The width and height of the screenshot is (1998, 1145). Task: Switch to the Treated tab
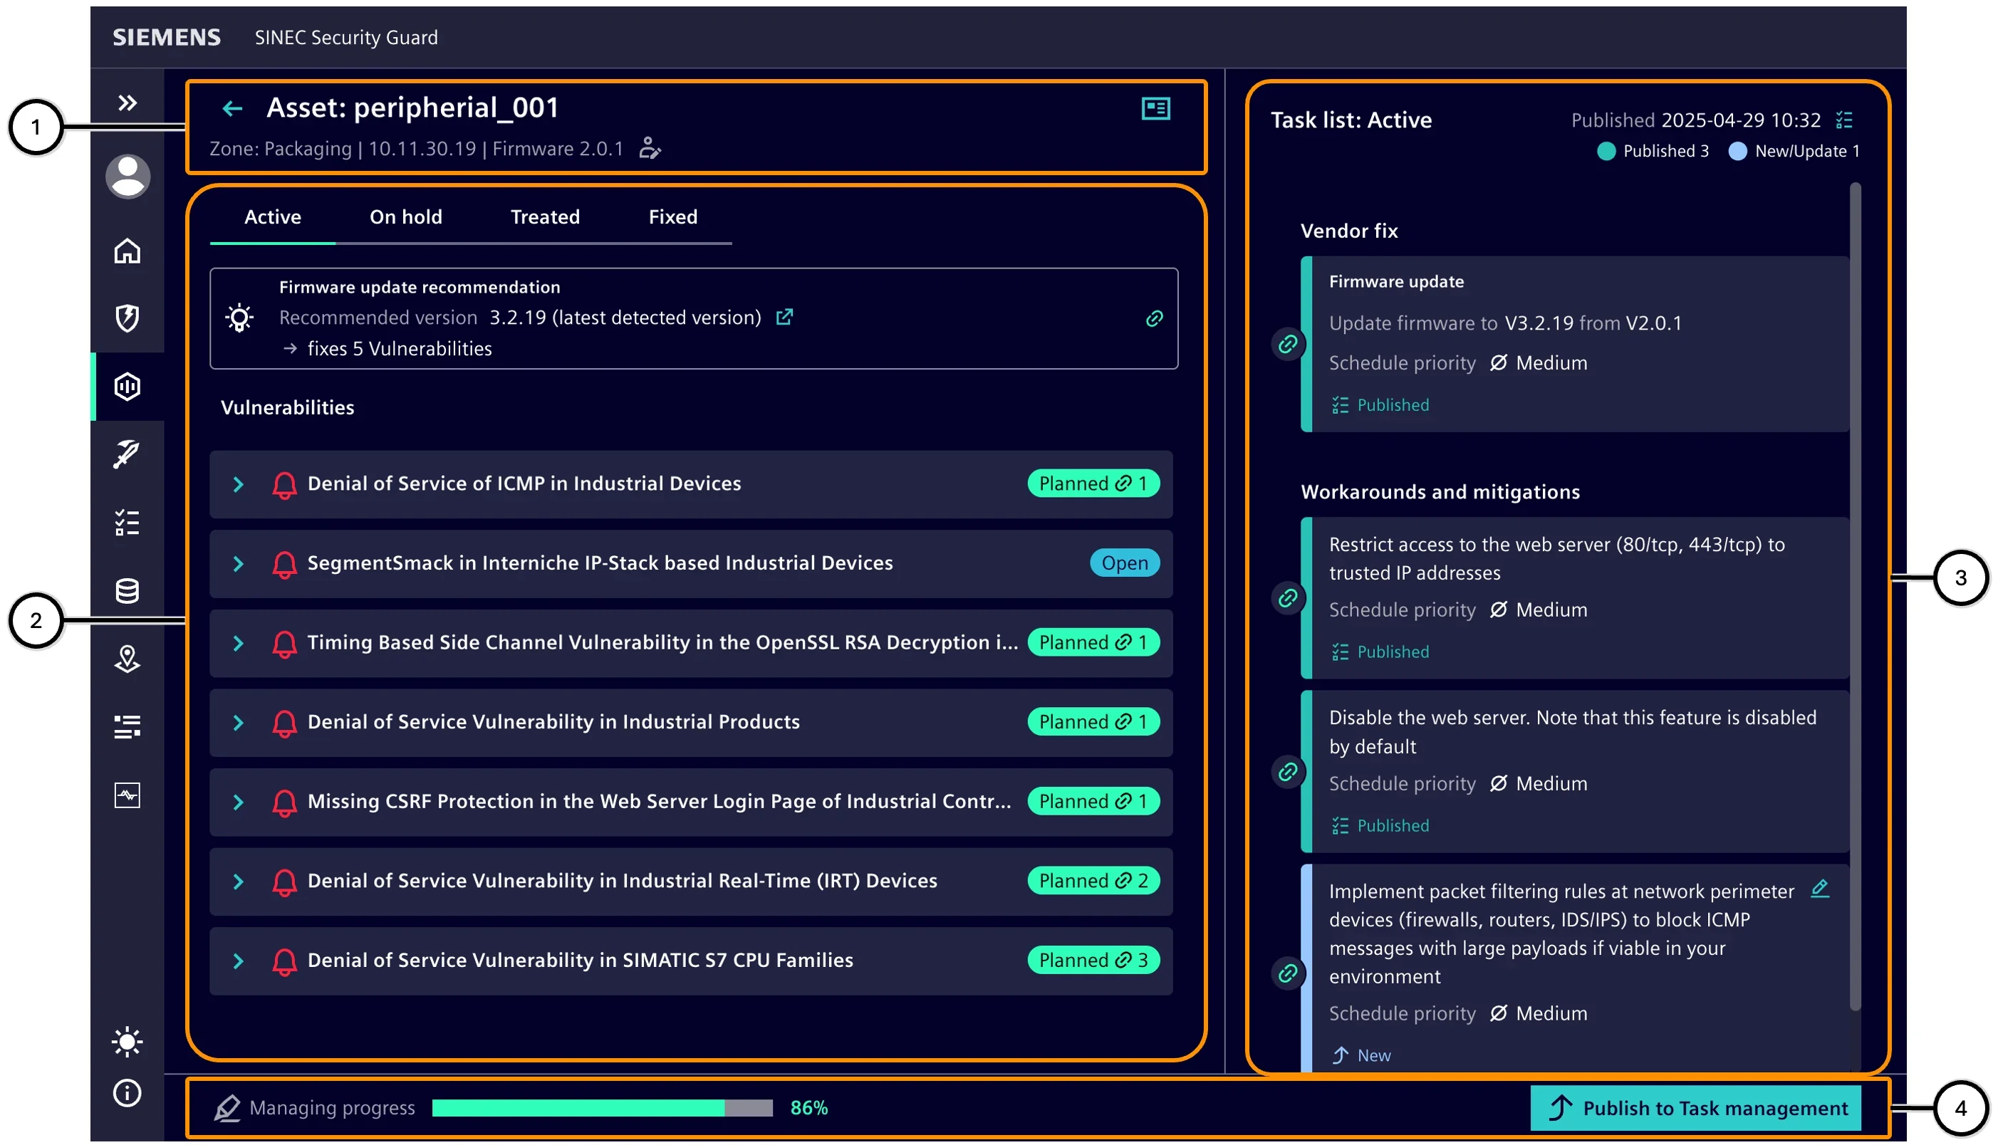545,217
